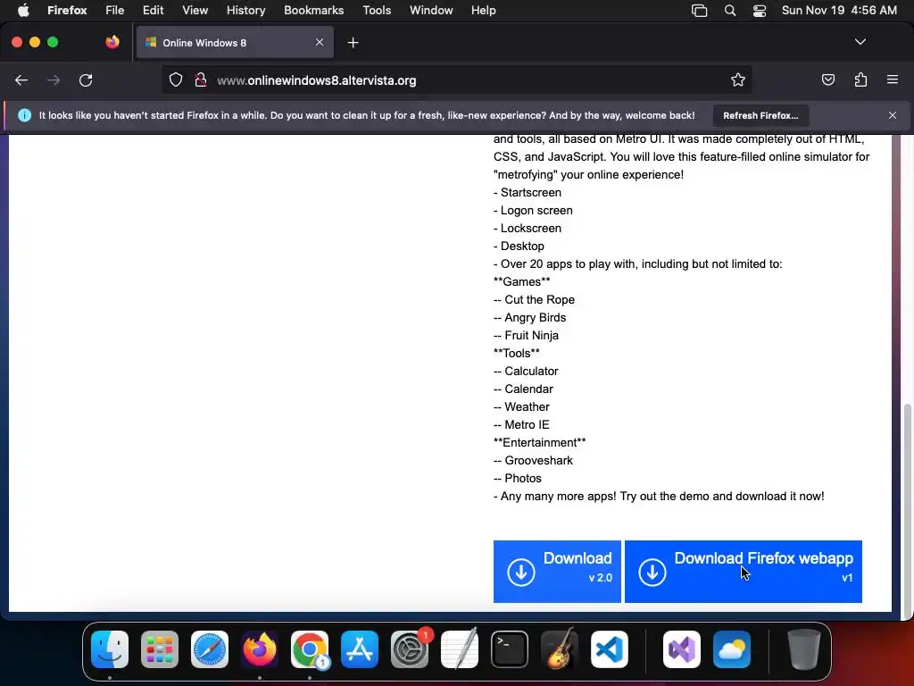Open the Firefox hamburger application menu

tap(893, 79)
